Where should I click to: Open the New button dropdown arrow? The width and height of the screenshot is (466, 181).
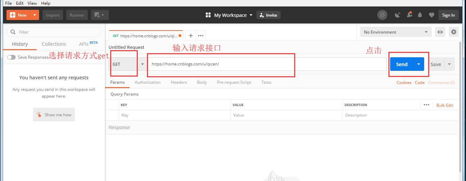click(x=35, y=15)
